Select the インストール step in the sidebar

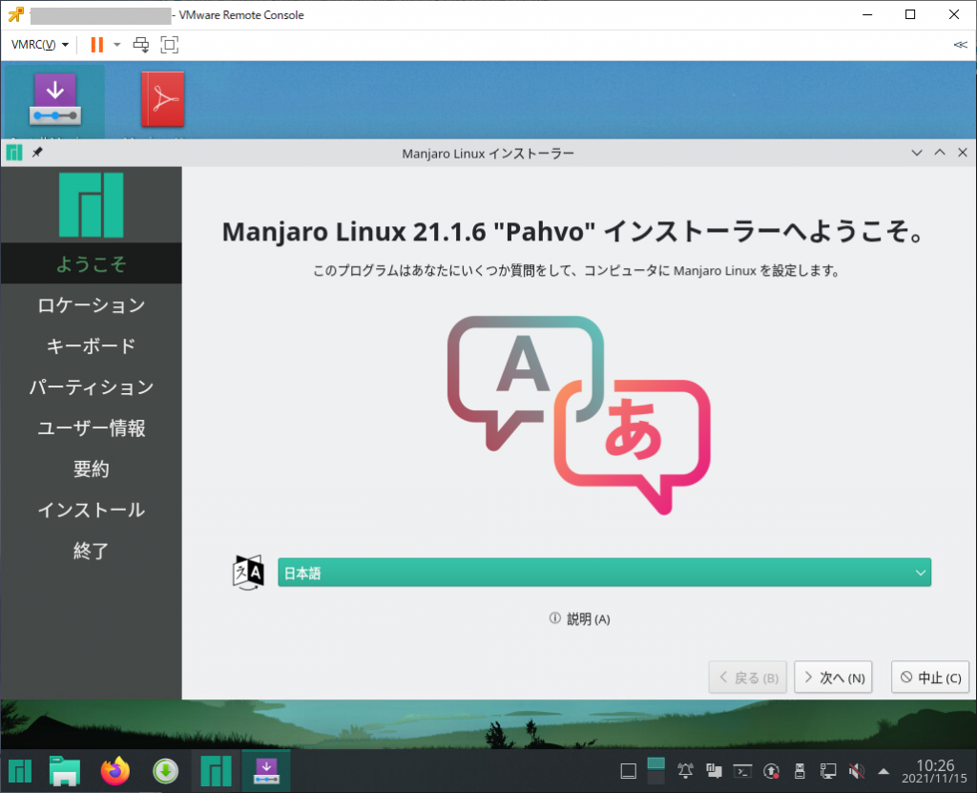click(x=92, y=510)
